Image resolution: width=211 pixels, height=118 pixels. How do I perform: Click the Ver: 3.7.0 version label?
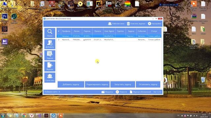tap(157, 92)
